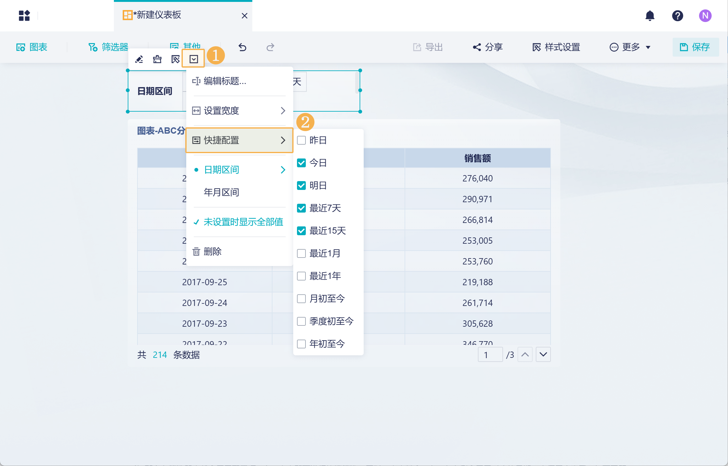Image resolution: width=728 pixels, height=466 pixels.
Task: Choose 删除 from the context menu
Action: [x=212, y=252]
